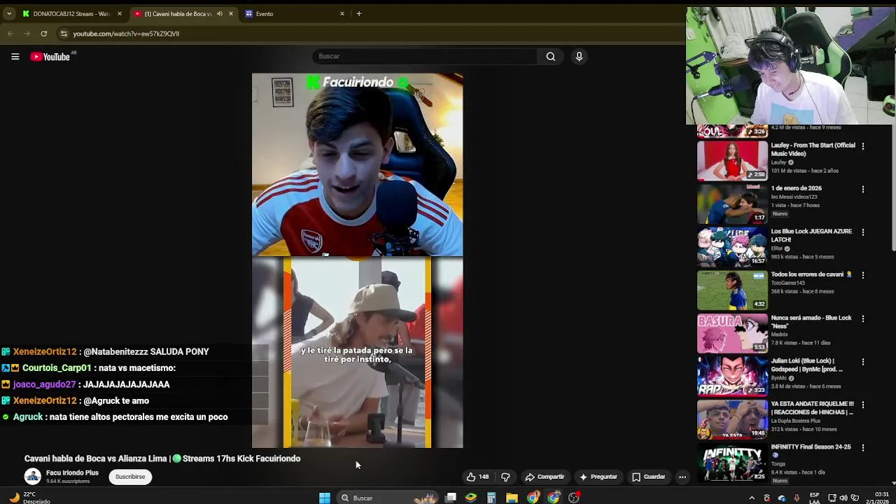
Task: Open more actions ellipsis beside Guardar
Action: [682, 477]
